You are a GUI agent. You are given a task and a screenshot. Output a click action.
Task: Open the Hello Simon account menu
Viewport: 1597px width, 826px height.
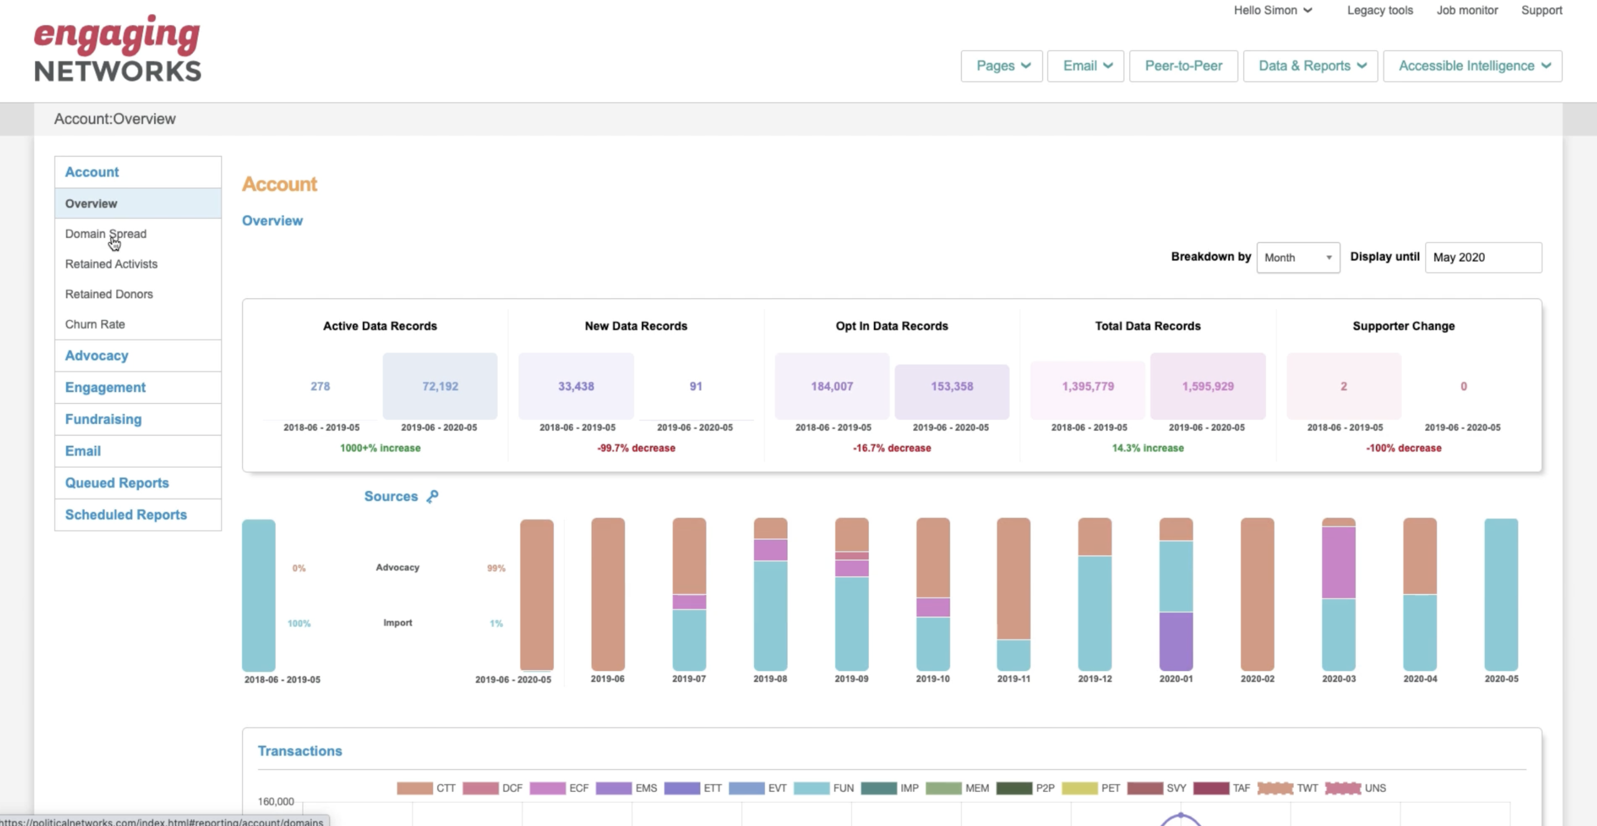1273,10
